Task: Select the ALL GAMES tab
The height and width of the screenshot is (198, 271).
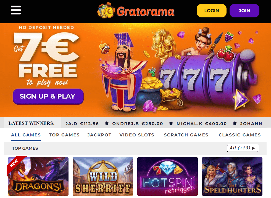Action: click(26, 135)
